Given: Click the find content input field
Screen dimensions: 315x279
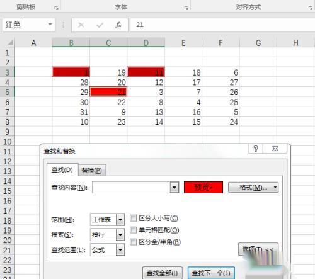Looking at the screenshot, I should point(131,187).
